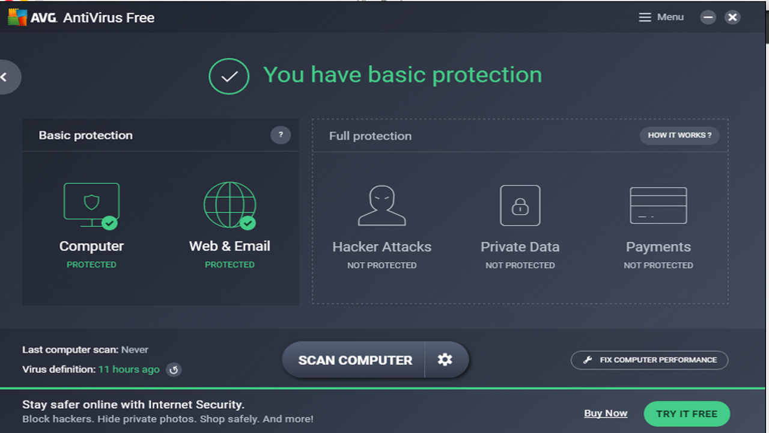Click Basic protection question mark help icon

pos(281,135)
